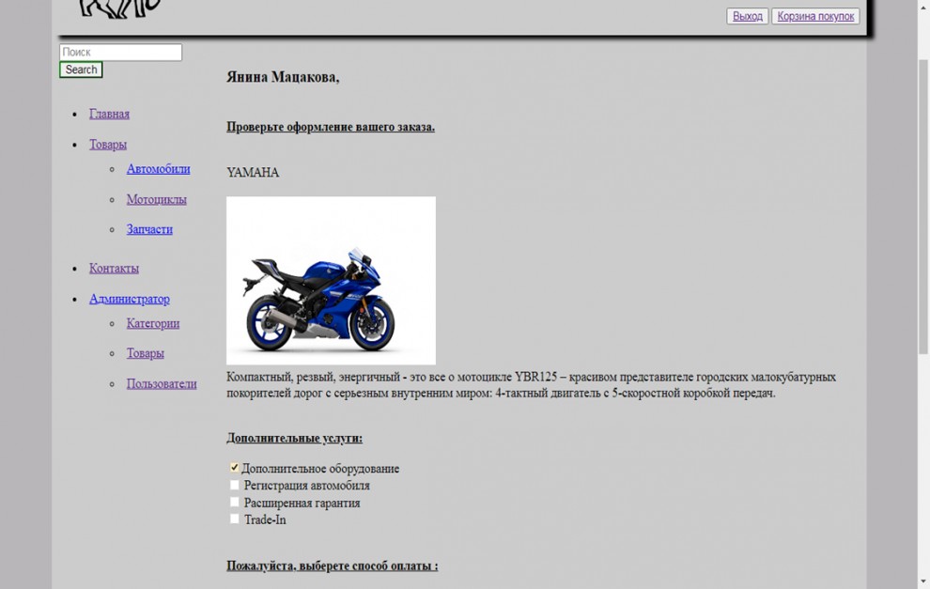The width and height of the screenshot is (930, 589).
Task: Focus the Поиск search input field
Action: (x=120, y=53)
